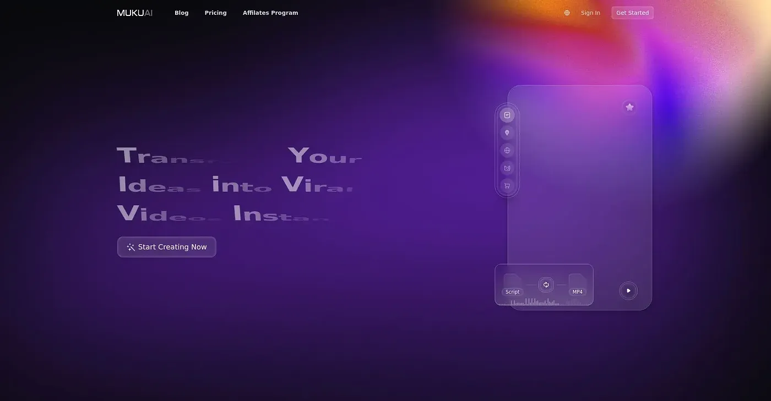Viewport: 771px width, 401px height.
Task: Click the convert refresh icon between Script and MP4
Action: coord(546,284)
